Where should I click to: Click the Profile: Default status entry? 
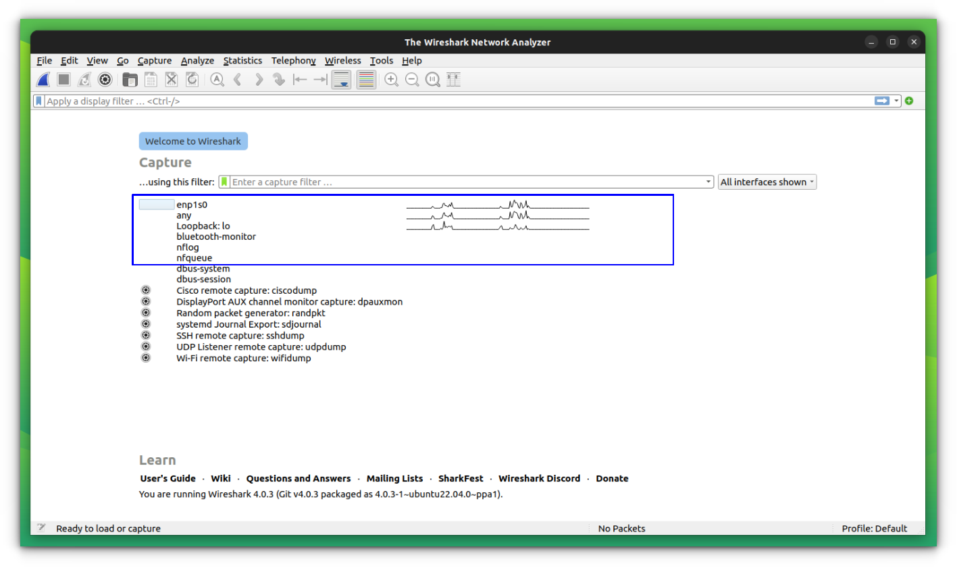[x=874, y=528]
